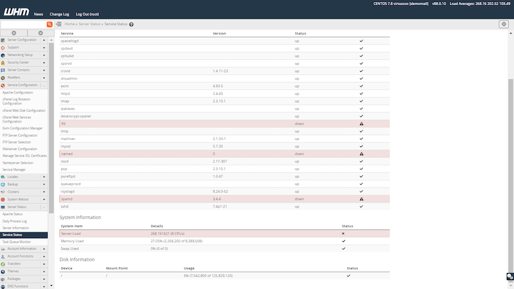The width and height of the screenshot is (514, 289).
Task: Click the named warning triangle icon
Action: point(361,153)
